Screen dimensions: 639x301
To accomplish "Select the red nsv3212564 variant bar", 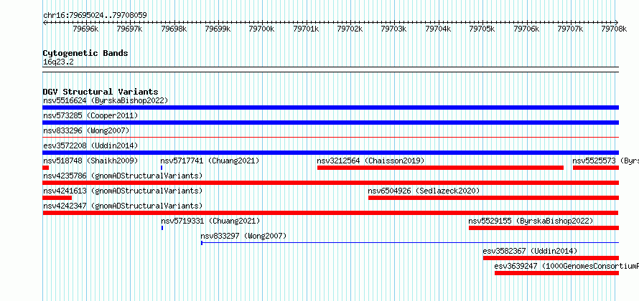I will (441, 168).
